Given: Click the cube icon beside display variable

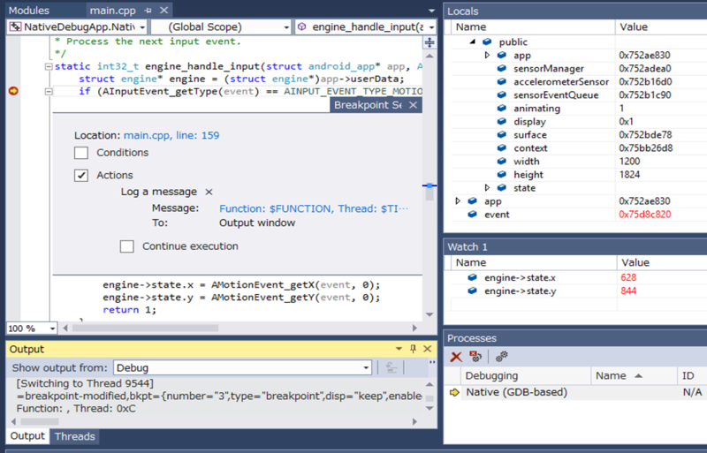Looking at the screenshot, I should pos(501,122).
